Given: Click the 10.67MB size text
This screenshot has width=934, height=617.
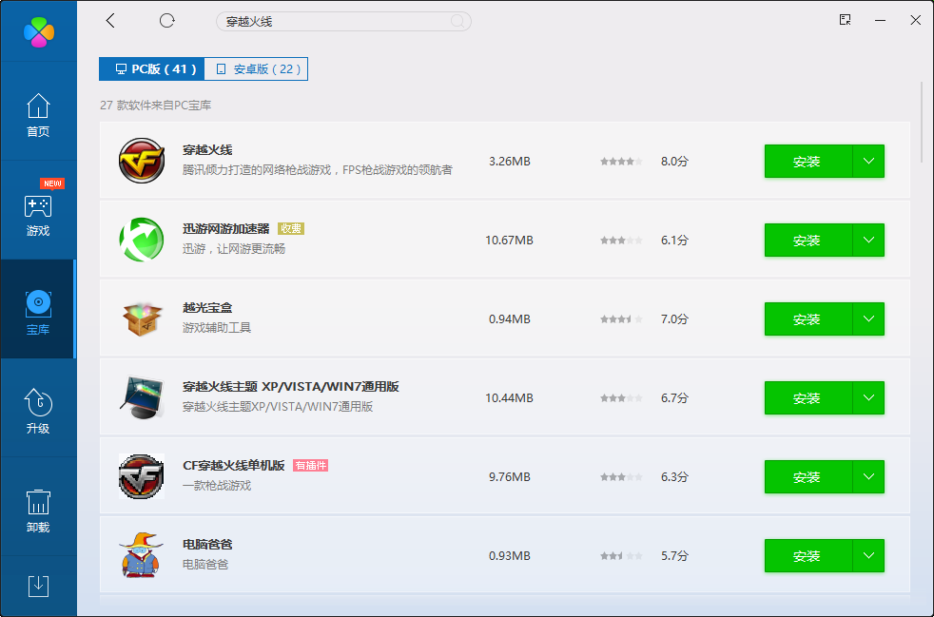Looking at the screenshot, I should (x=509, y=240).
